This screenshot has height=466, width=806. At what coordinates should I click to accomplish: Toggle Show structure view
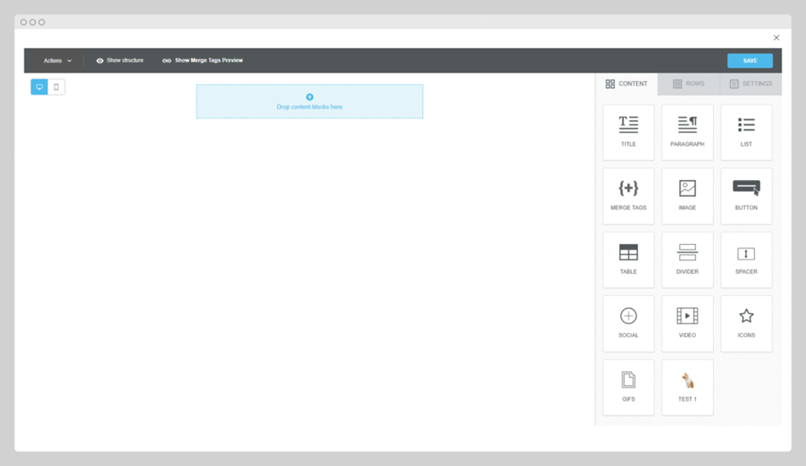pyautogui.click(x=119, y=61)
